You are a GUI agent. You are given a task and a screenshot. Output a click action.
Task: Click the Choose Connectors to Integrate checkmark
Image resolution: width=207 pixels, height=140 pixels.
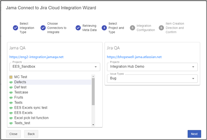pyautogui.click(x=43, y=28)
